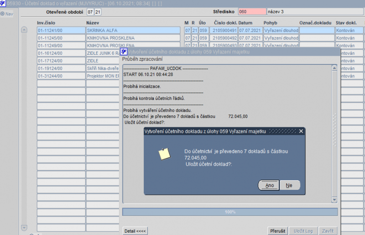Click START 06.10.21 08:44:28 log line
The image size is (365, 235).
[148, 74]
